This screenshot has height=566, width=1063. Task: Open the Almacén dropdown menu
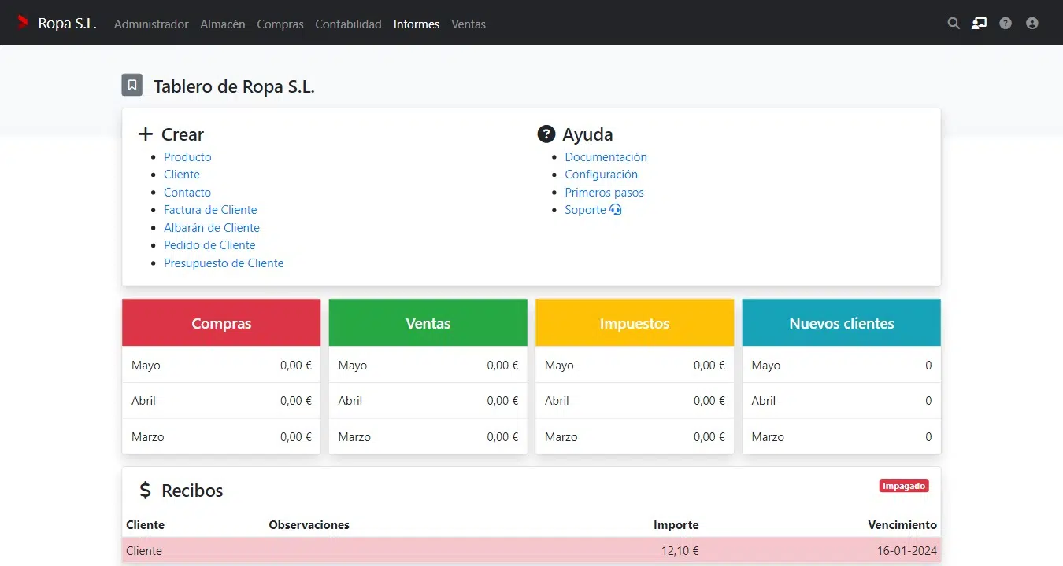[x=223, y=24]
